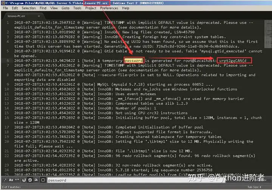Click Tab Size: 4 in status bar

pyautogui.click(x=254, y=187)
